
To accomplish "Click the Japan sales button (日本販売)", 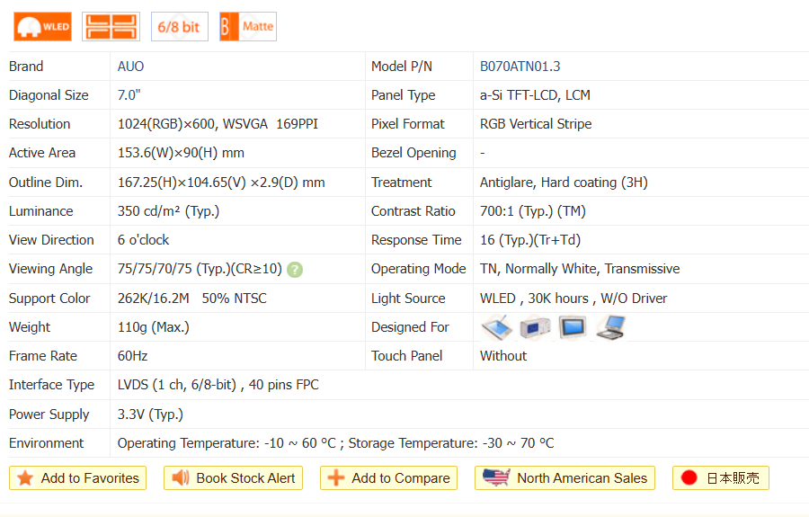I will click(x=720, y=478).
